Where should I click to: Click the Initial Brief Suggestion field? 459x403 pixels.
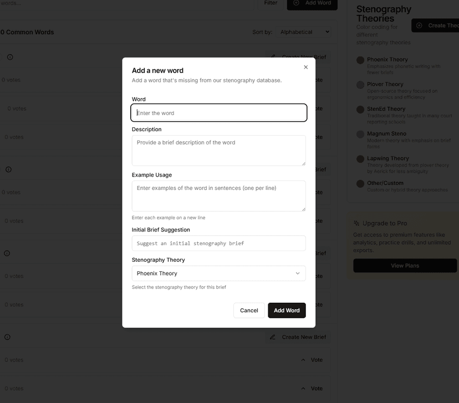click(x=218, y=243)
